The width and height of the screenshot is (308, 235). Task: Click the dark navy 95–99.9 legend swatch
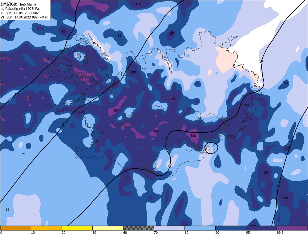[x=261, y=228]
